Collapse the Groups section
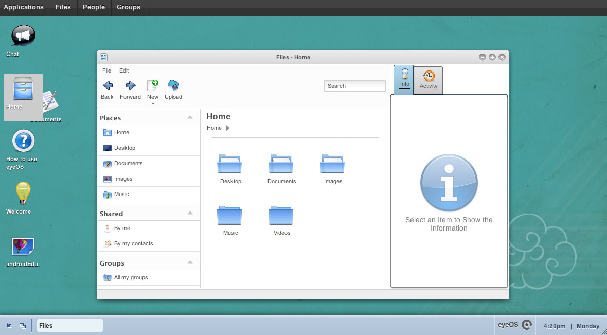607x335 pixels. click(190, 262)
